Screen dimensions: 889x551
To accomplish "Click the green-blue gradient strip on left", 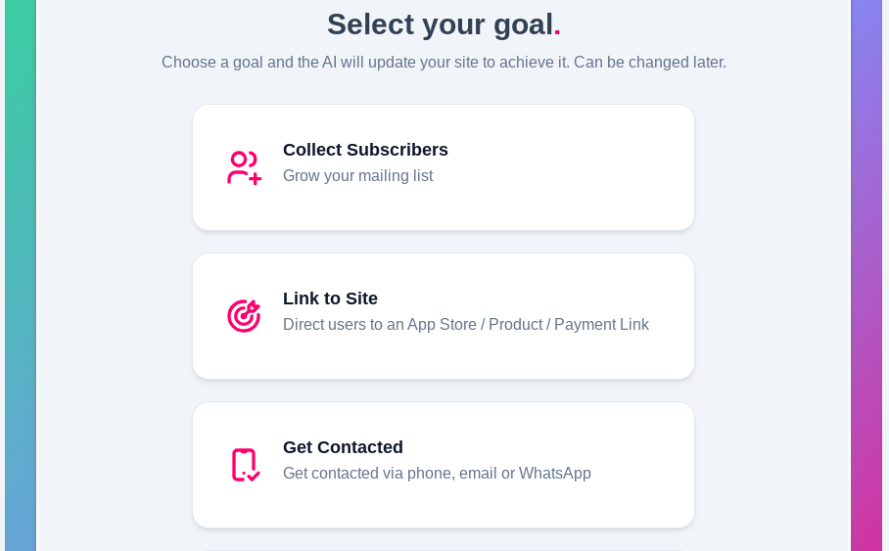I will point(20,274).
